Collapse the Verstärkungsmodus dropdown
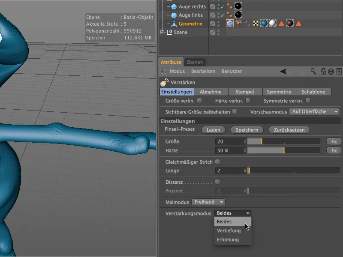This screenshot has height=257, width=343. (233, 213)
